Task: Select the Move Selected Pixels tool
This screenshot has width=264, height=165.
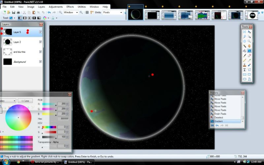Action: (249, 32)
